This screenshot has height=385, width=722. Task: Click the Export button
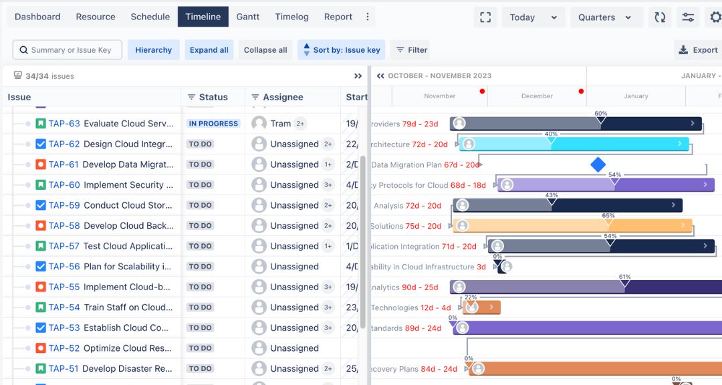(697, 49)
